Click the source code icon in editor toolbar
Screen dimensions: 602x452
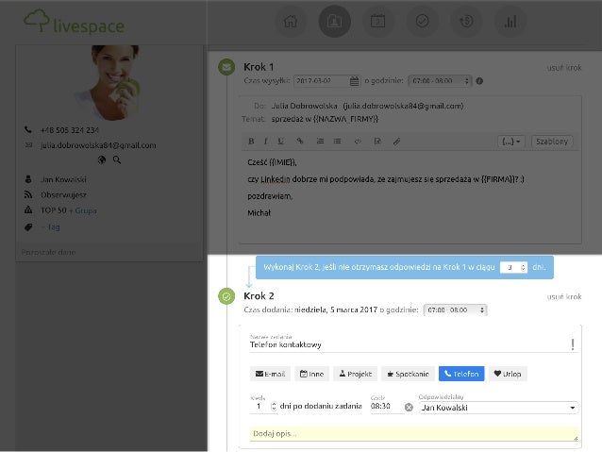(x=358, y=142)
